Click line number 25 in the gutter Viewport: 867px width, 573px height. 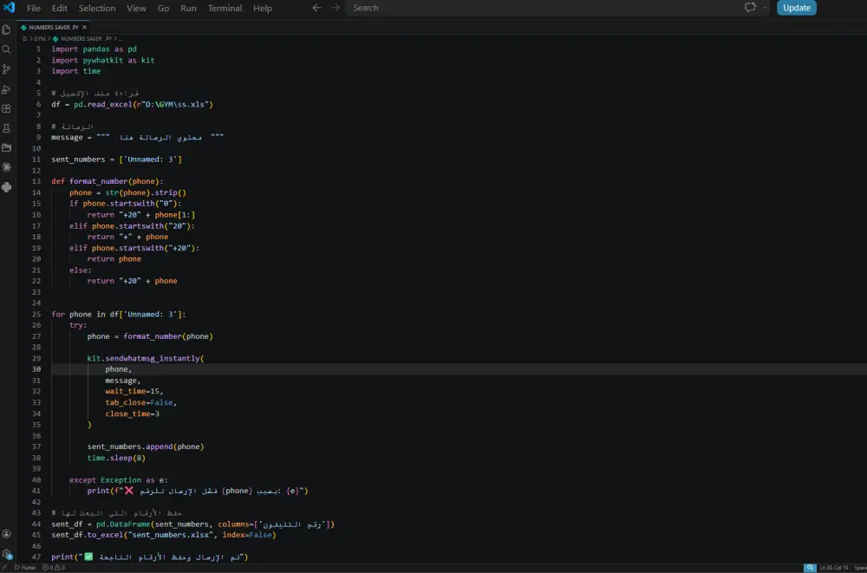click(36, 314)
